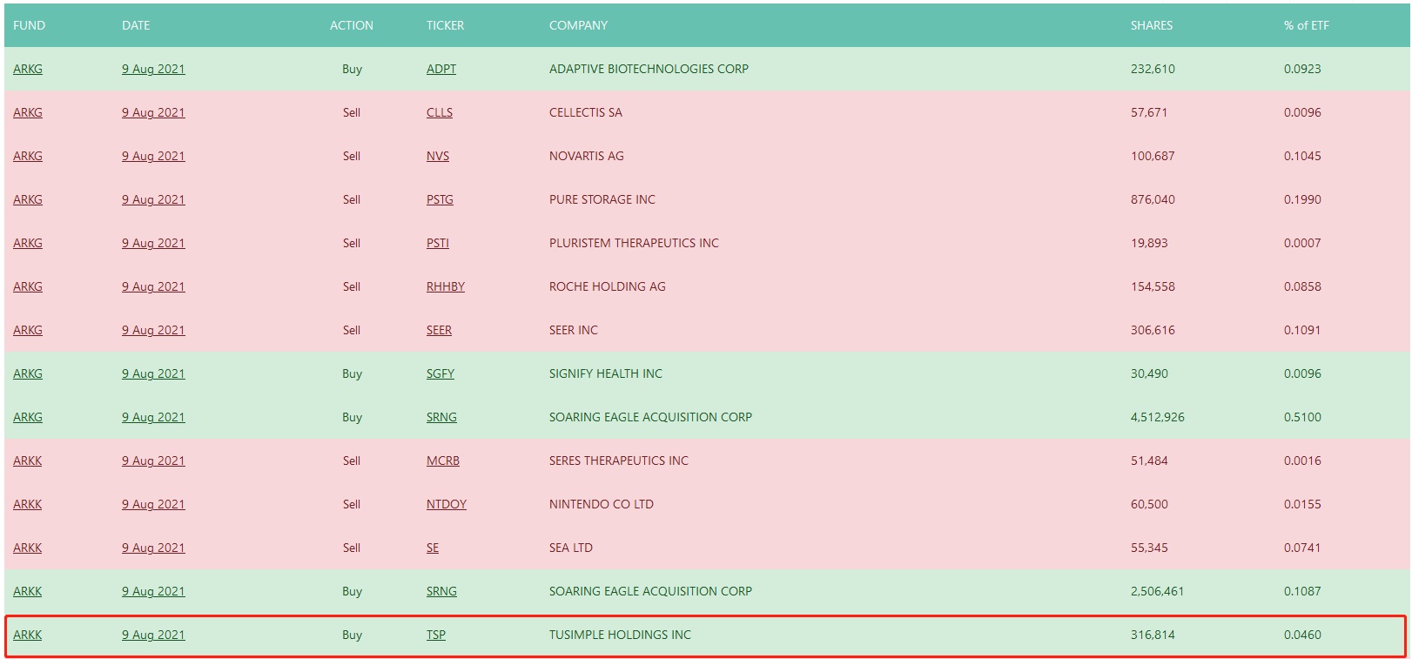Click the 9 Aug 2021 date in the Pure Storage row

153,199
